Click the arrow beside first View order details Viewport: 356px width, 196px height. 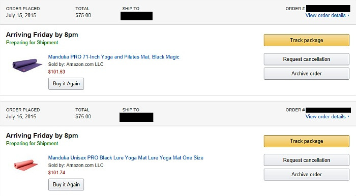coord(348,15)
